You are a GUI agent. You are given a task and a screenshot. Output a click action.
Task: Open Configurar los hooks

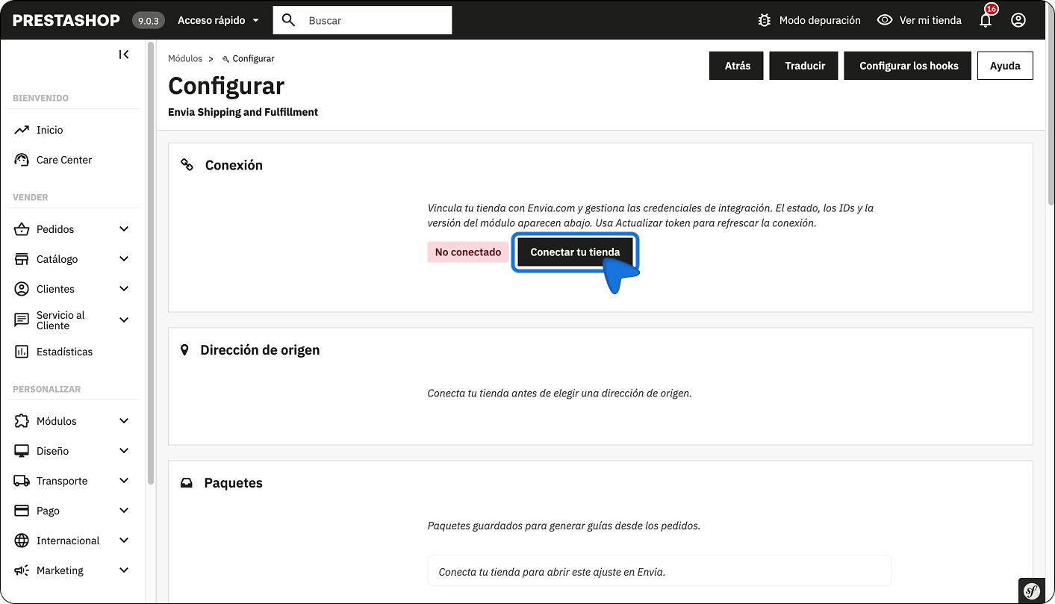click(x=909, y=66)
